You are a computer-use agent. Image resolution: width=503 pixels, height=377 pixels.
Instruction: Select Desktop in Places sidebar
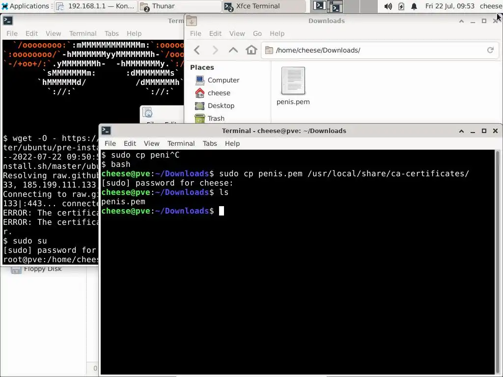[x=215, y=106]
